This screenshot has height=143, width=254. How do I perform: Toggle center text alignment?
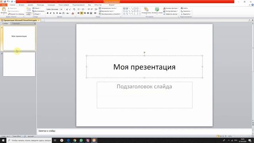[82, 13]
